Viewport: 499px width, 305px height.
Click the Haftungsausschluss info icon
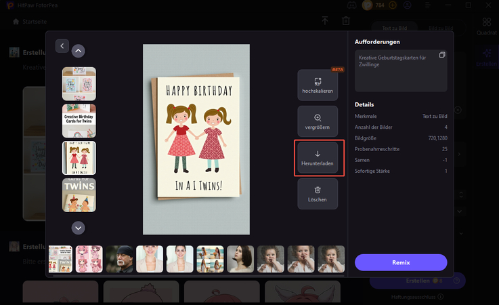coord(441,297)
